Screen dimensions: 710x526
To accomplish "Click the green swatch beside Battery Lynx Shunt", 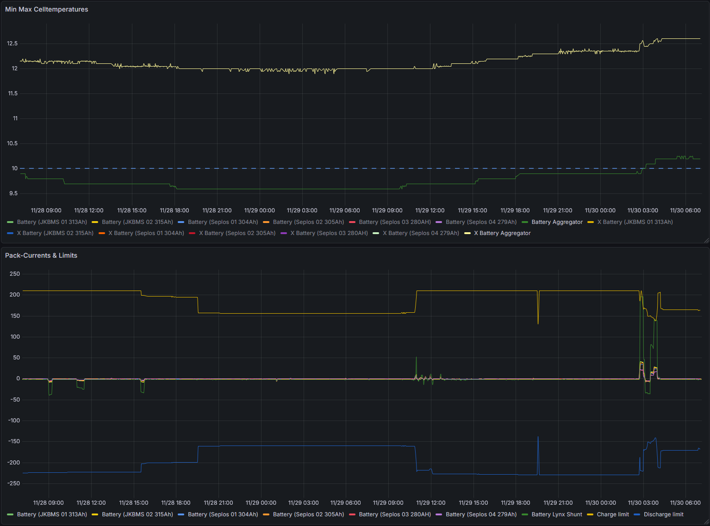I will click(525, 514).
